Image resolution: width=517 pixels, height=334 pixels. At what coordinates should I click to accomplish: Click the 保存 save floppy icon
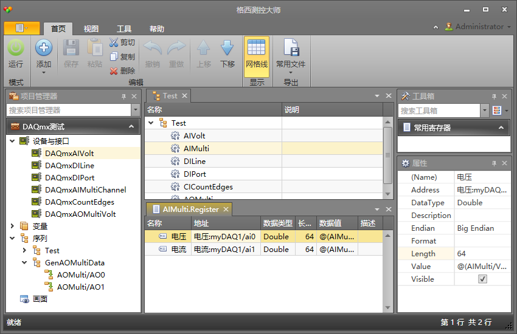tap(71, 48)
